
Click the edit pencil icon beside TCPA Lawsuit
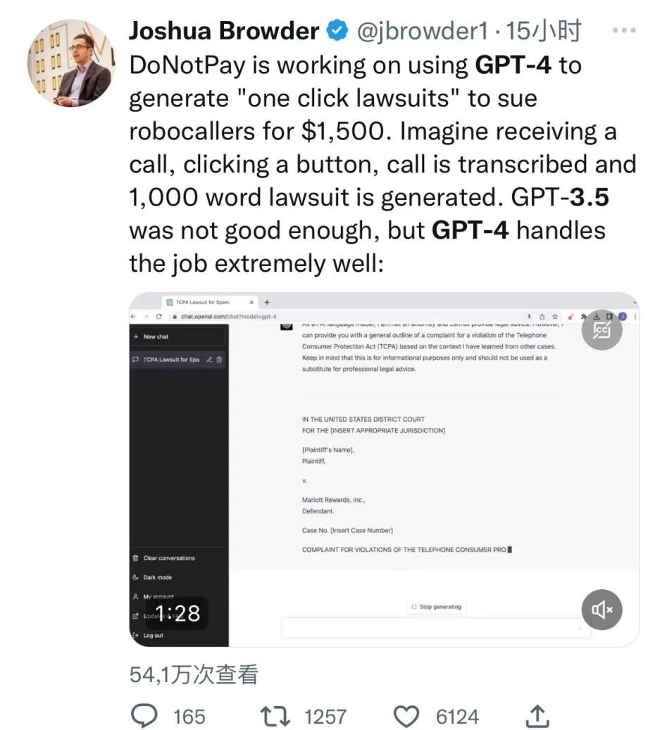point(209,360)
